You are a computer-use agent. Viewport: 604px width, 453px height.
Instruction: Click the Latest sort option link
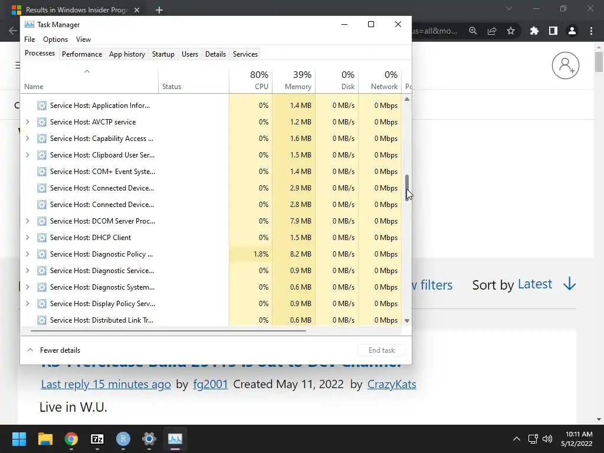point(534,284)
